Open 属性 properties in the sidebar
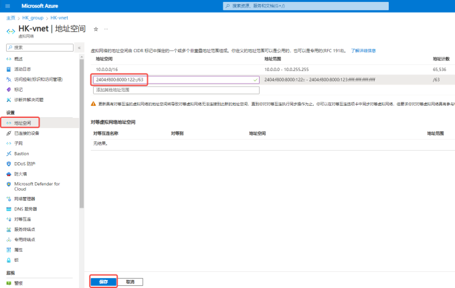The image size is (455, 288). [x=18, y=250]
